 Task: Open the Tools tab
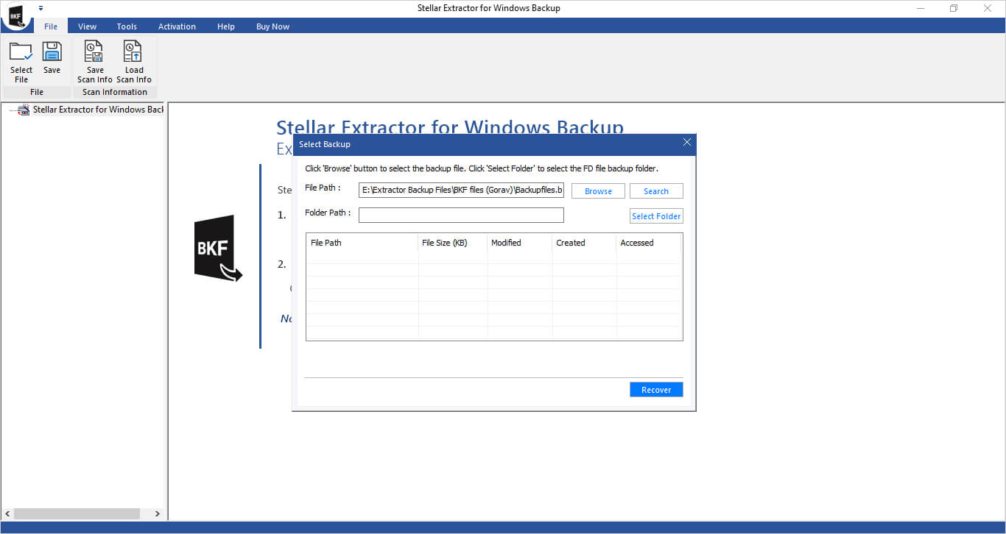pos(127,26)
